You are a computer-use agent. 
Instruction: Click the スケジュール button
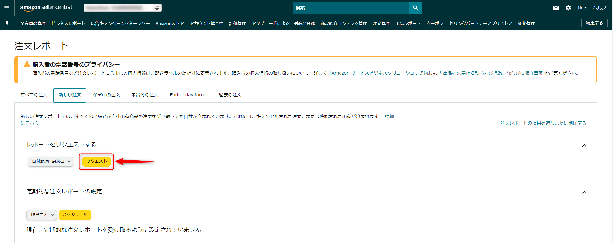coord(75,215)
